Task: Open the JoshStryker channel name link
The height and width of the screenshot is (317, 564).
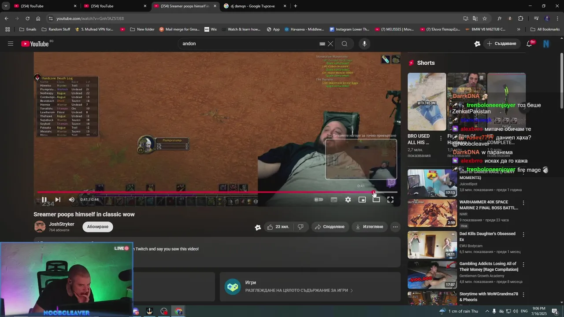Action: [61, 224]
